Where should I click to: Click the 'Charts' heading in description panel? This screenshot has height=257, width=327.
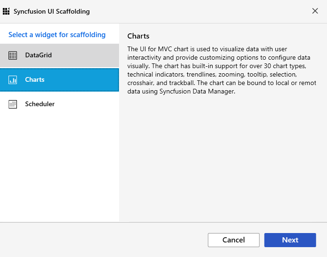(x=138, y=36)
